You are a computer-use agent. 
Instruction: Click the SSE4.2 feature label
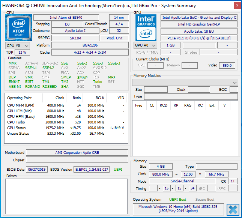pyautogui.click(x=48, y=68)
